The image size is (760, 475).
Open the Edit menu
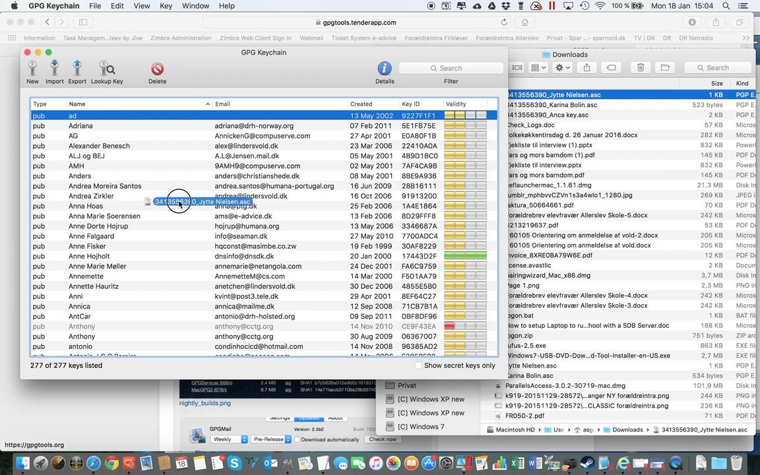[x=117, y=6]
